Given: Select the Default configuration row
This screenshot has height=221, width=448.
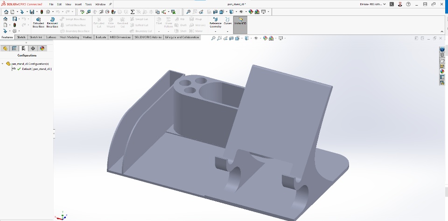Looking at the screenshot, I should pyautogui.click(x=31, y=69).
